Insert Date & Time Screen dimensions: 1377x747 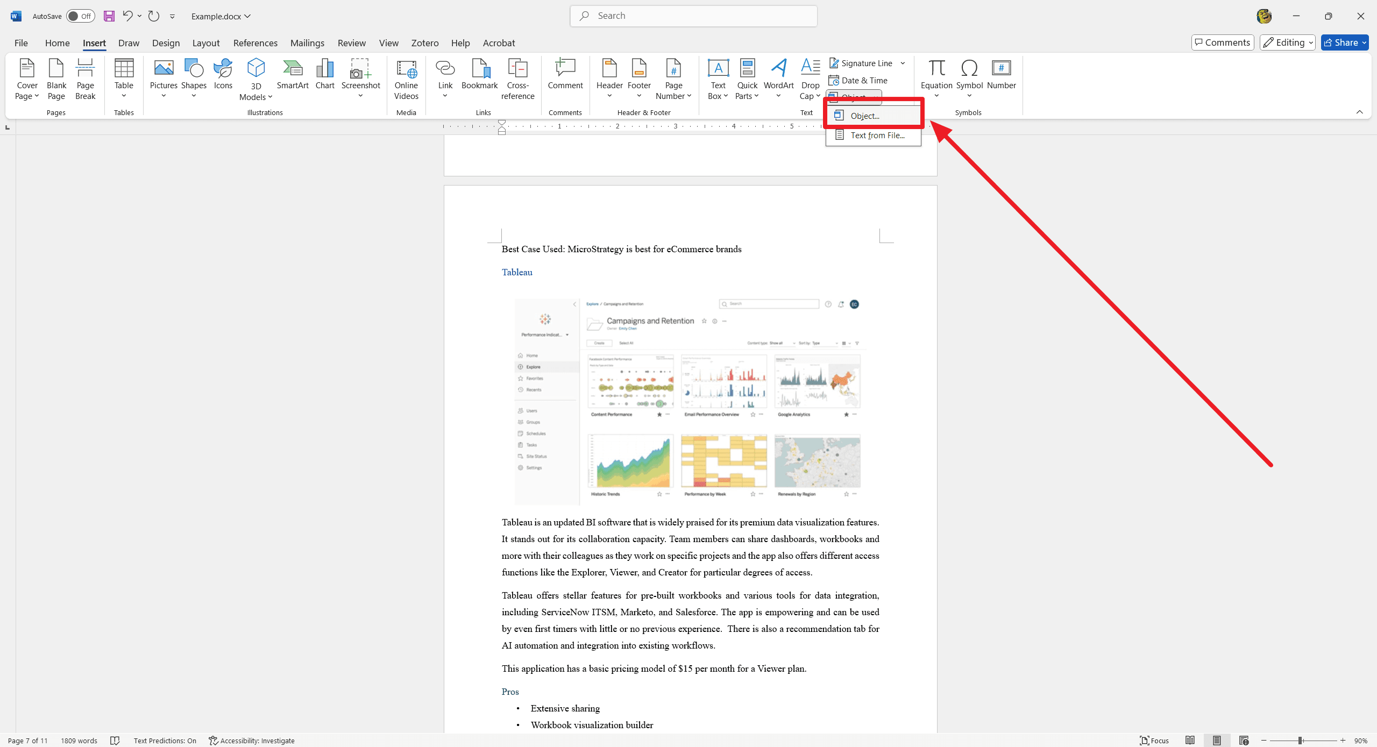pyautogui.click(x=858, y=81)
